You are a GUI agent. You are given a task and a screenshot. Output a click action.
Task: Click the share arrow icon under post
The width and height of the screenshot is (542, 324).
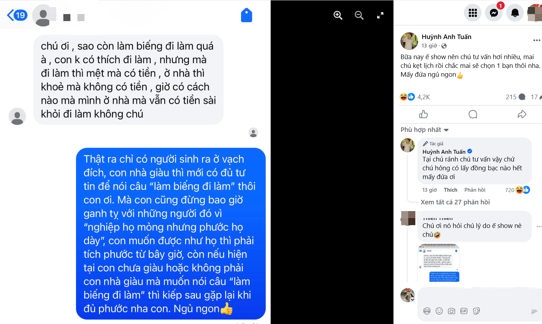522,114
